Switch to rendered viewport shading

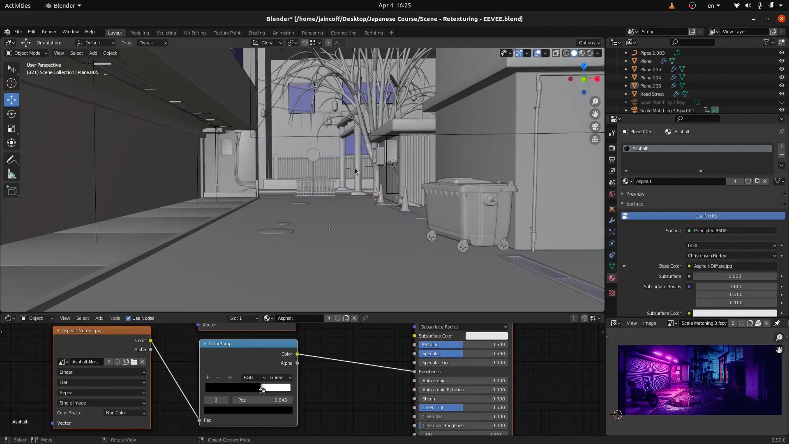tap(590, 53)
